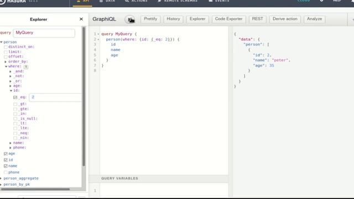Click inside the query variables editor
The image size is (354, 199).
click(x=164, y=191)
